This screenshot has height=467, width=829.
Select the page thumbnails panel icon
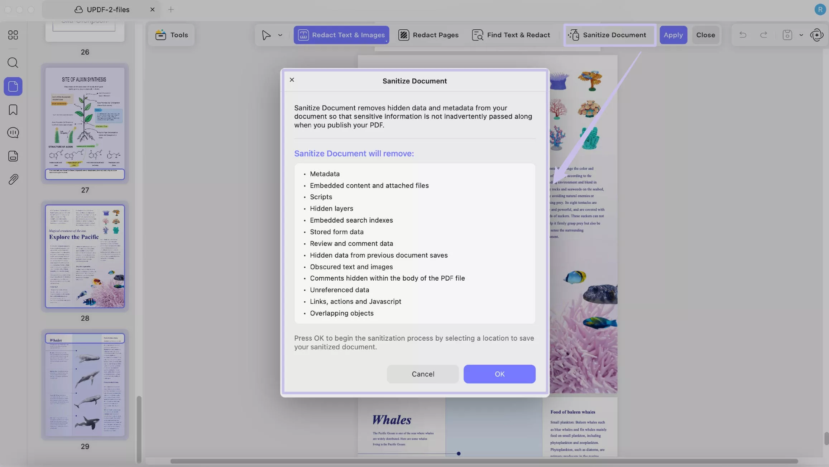click(x=13, y=86)
